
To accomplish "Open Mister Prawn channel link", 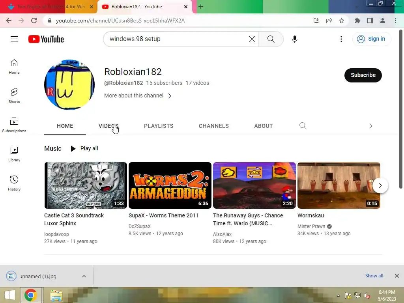I will pyautogui.click(x=311, y=226).
